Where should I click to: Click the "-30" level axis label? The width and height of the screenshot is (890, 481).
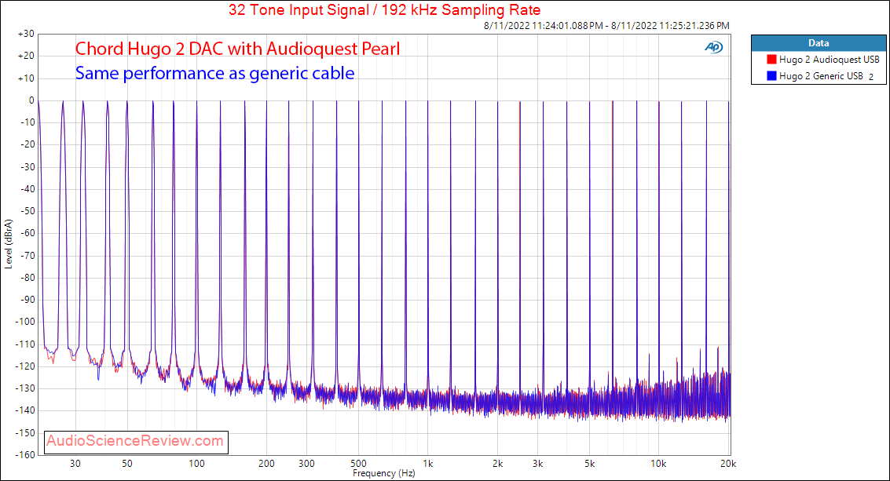click(x=27, y=167)
